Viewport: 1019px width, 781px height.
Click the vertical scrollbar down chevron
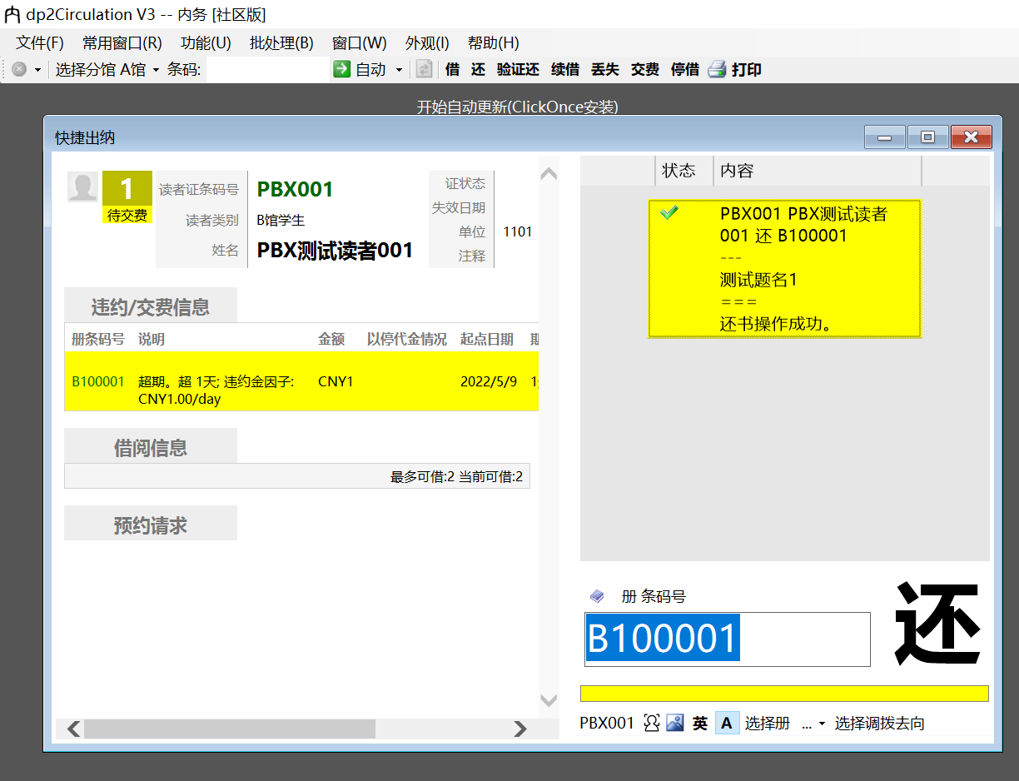[549, 700]
